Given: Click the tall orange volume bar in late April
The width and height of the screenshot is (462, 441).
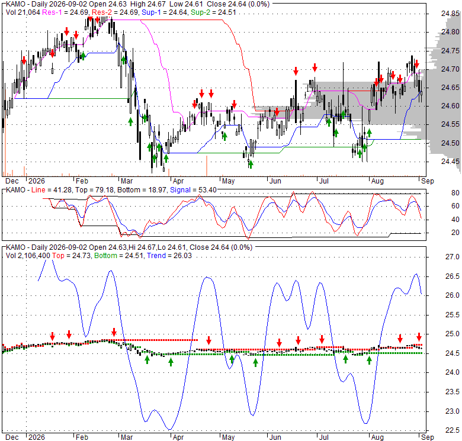Looking at the screenshot, I should pyautogui.click(x=207, y=166).
